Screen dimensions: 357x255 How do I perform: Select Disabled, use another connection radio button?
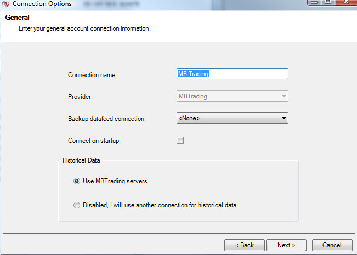point(77,205)
